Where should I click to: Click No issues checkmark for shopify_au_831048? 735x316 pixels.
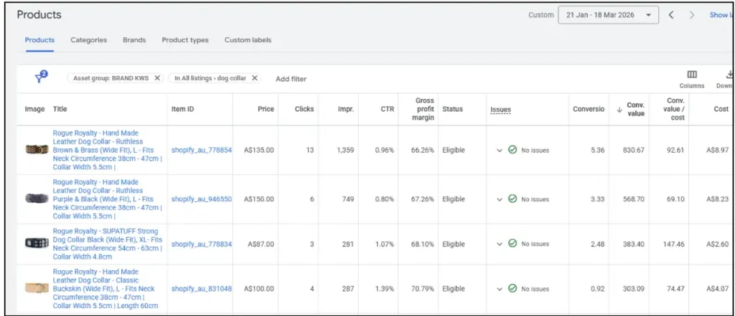pos(512,289)
